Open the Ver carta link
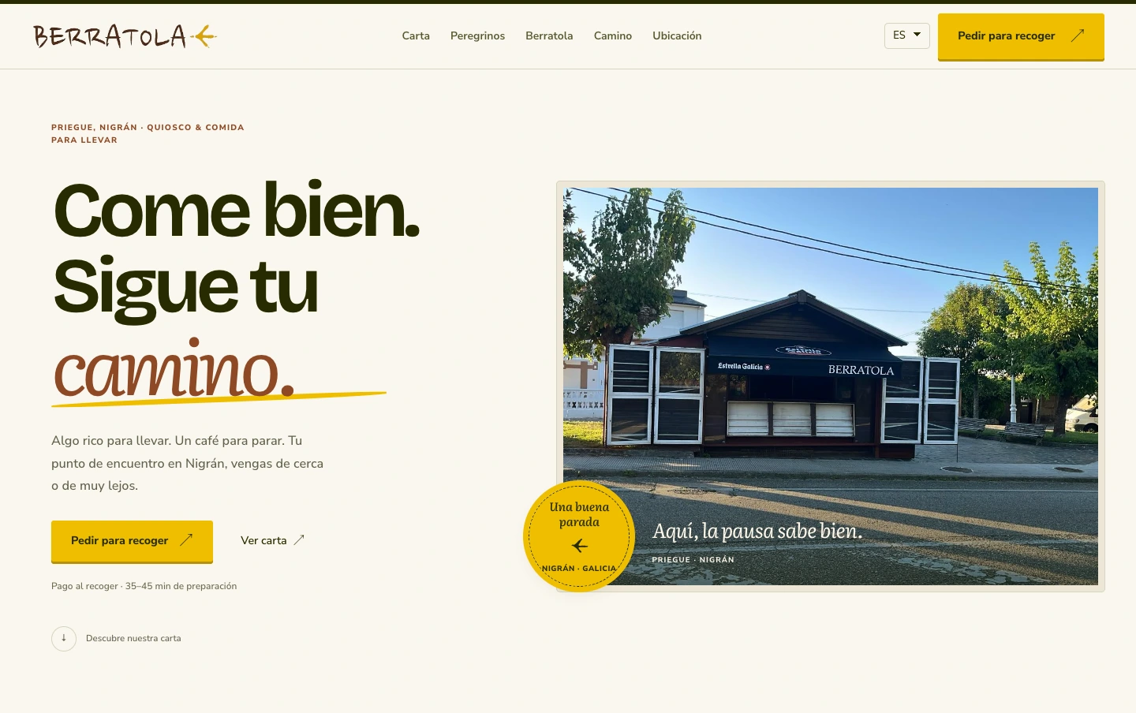The image size is (1136, 713). point(272,540)
